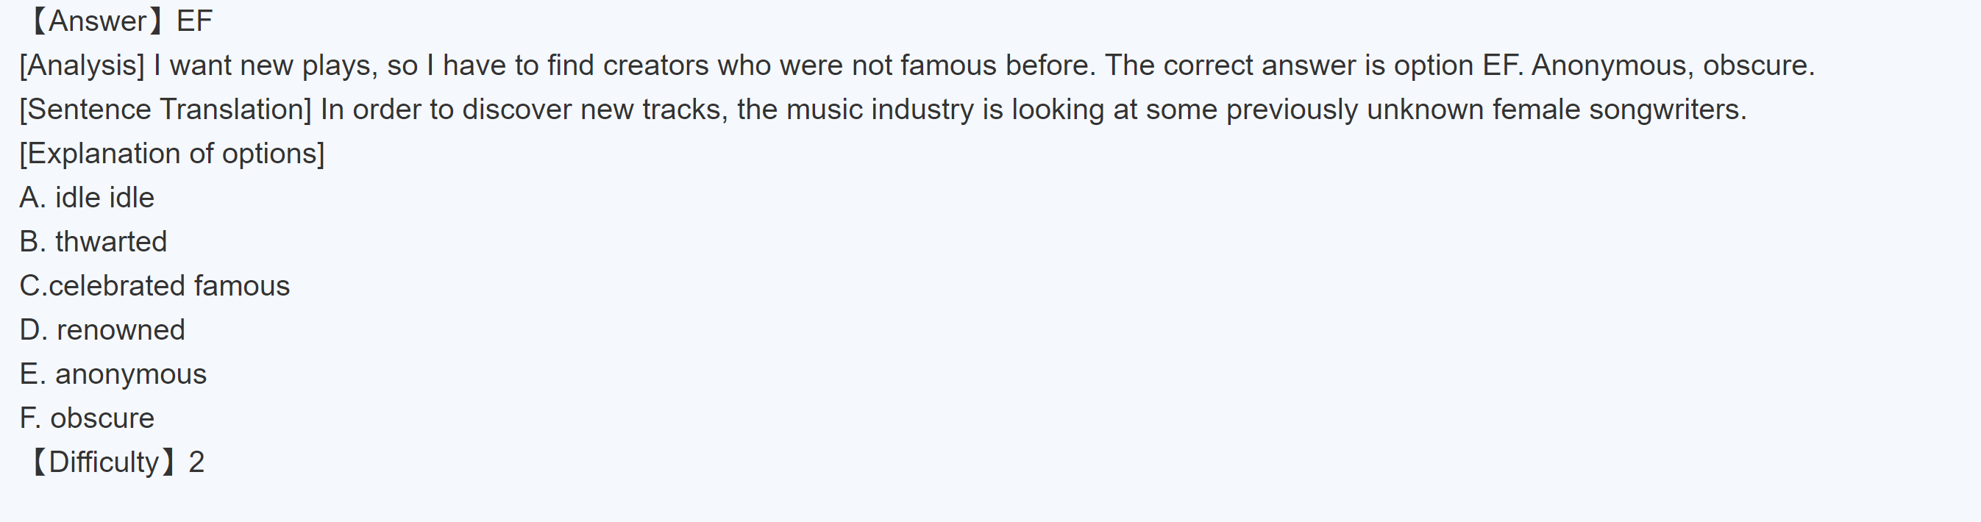The image size is (1981, 522).
Task: Click the [Sentence Translation] label
Action: point(166,109)
